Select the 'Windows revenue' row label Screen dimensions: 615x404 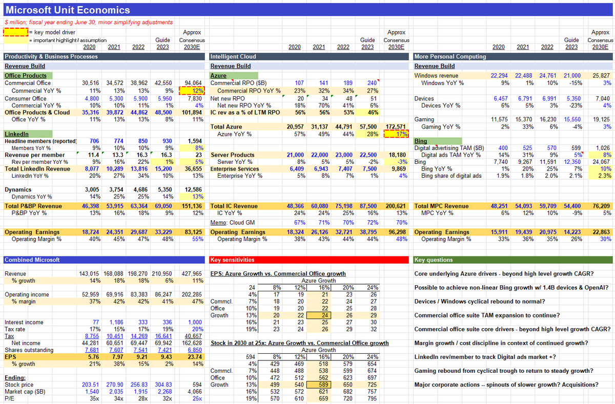click(437, 76)
